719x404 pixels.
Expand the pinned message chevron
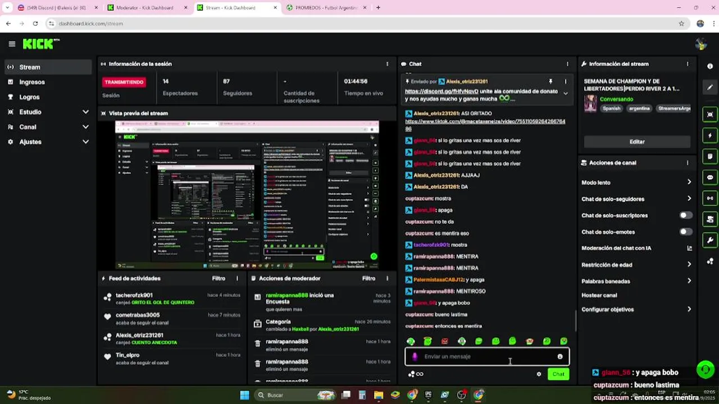click(566, 94)
